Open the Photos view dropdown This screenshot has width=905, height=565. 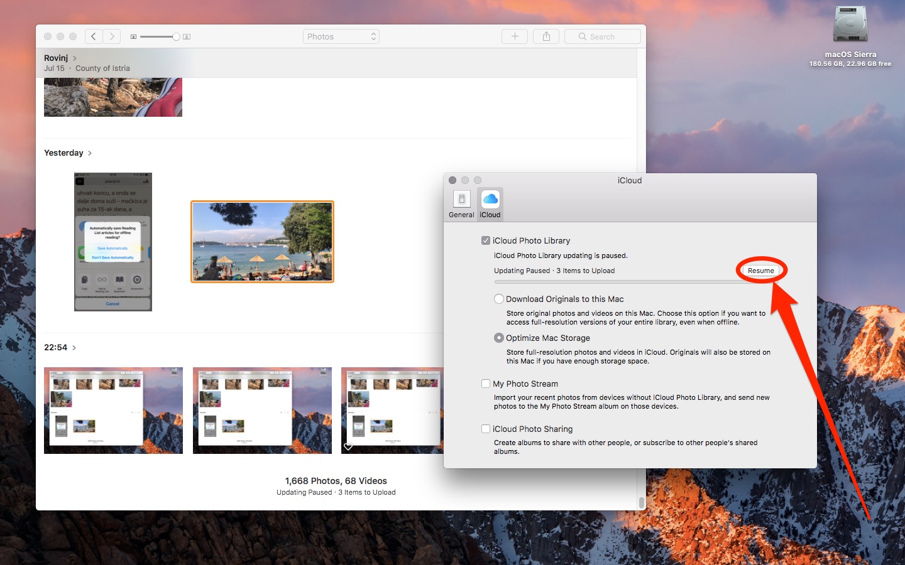pyautogui.click(x=341, y=36)
